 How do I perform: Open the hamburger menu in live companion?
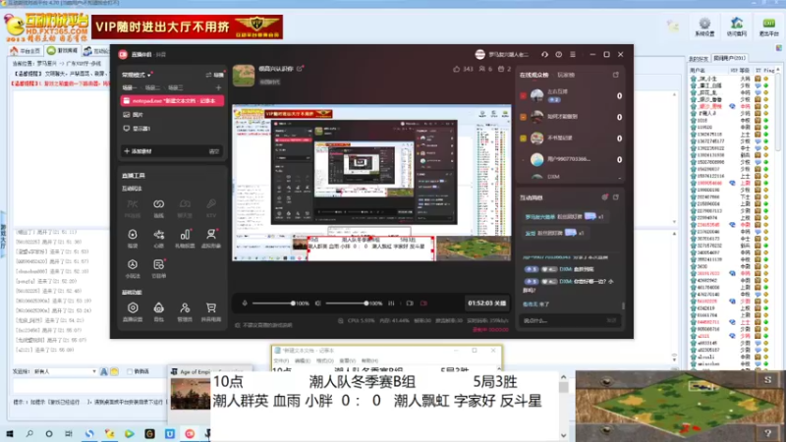tap(573, 54)
